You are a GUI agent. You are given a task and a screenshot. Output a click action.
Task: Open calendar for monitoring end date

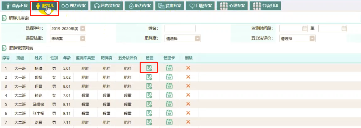point(344,28)
